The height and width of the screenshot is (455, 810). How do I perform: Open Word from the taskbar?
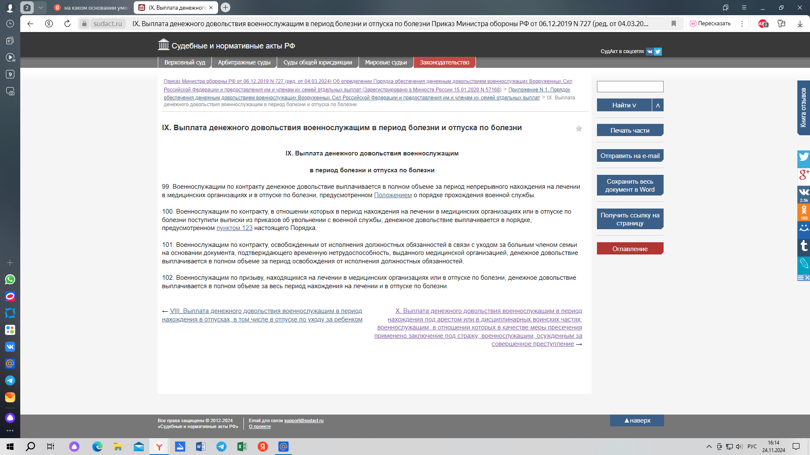click(x=200, y=447)
